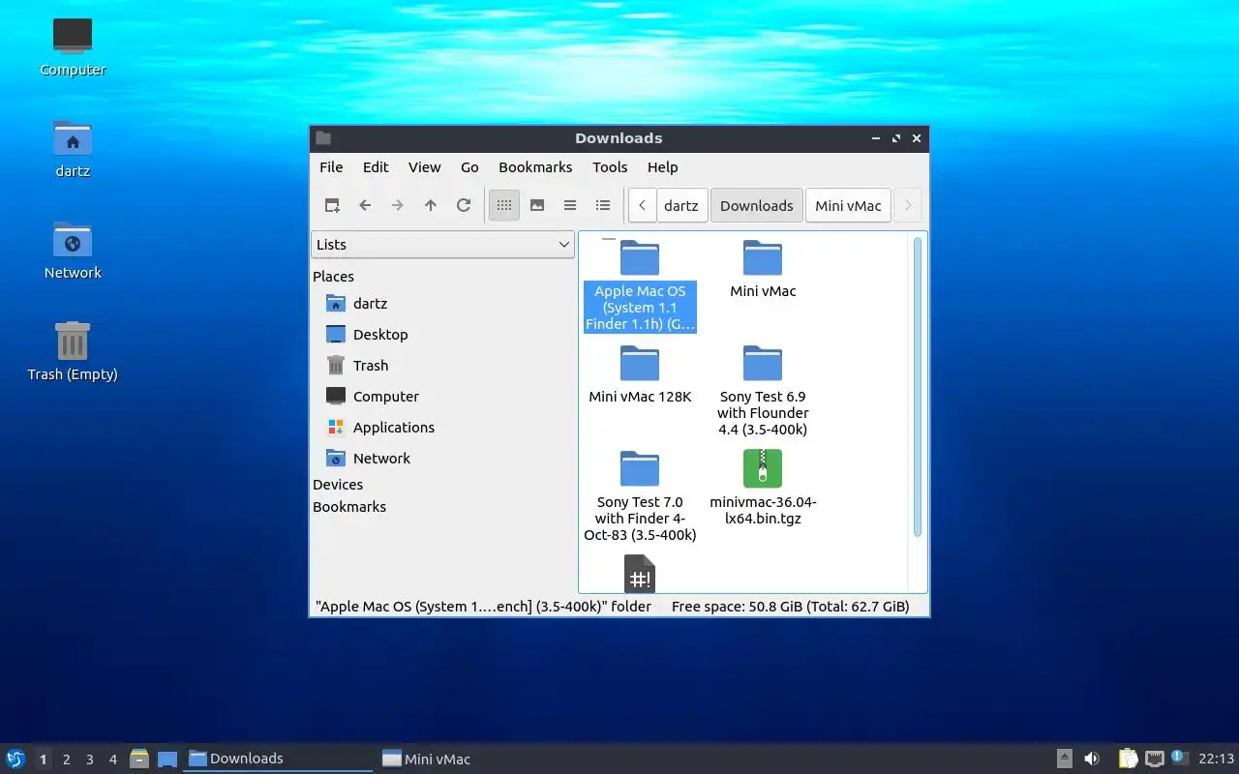Launch file manager from panel quick launch

click(139, 759)
